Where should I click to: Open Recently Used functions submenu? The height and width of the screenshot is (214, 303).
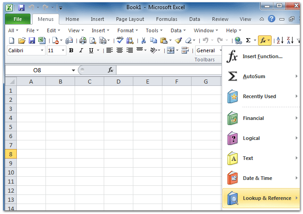pyautogui.click(x=261, y=96)
